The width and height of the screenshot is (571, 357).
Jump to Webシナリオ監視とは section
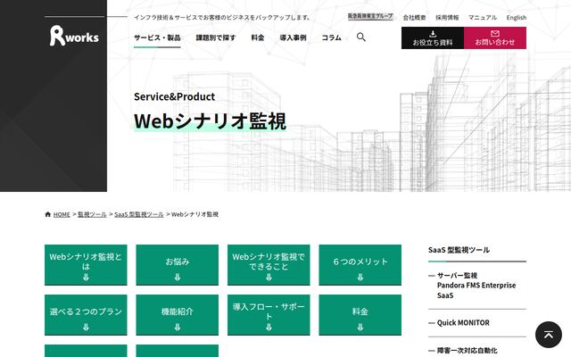(x=86, y=265)
